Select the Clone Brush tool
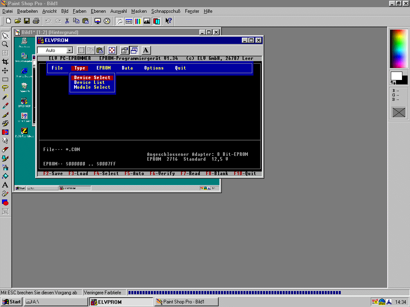Screen dimensions: 410x307 5,123
